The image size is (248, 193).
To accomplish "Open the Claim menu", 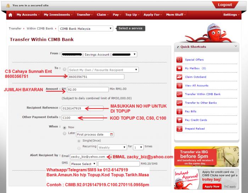I will click(x=103, y=15).
